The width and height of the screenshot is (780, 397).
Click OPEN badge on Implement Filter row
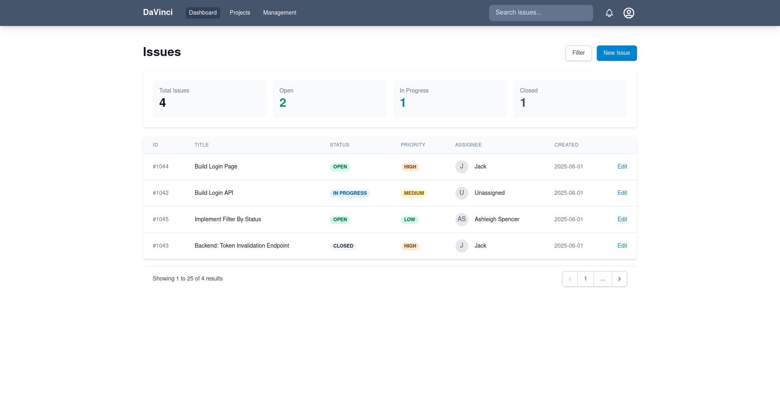340,220
